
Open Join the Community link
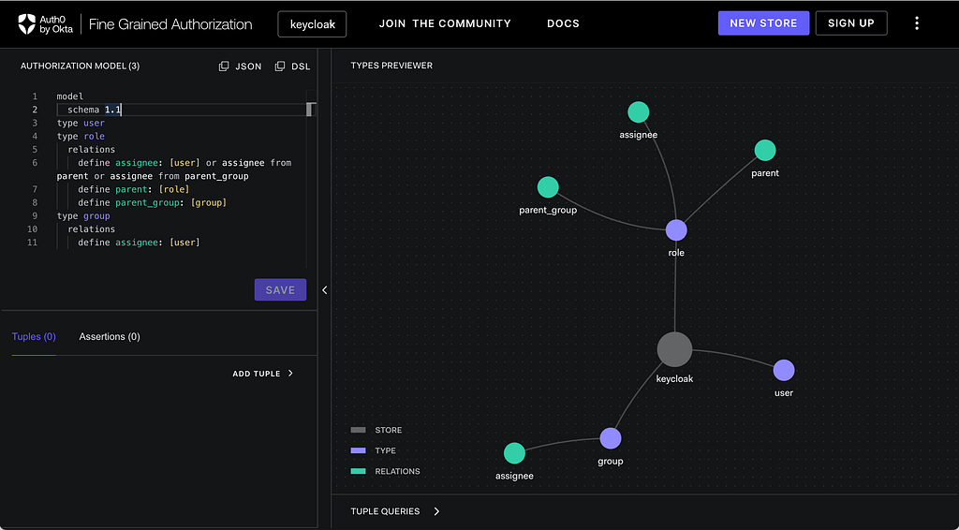point(445,23)
